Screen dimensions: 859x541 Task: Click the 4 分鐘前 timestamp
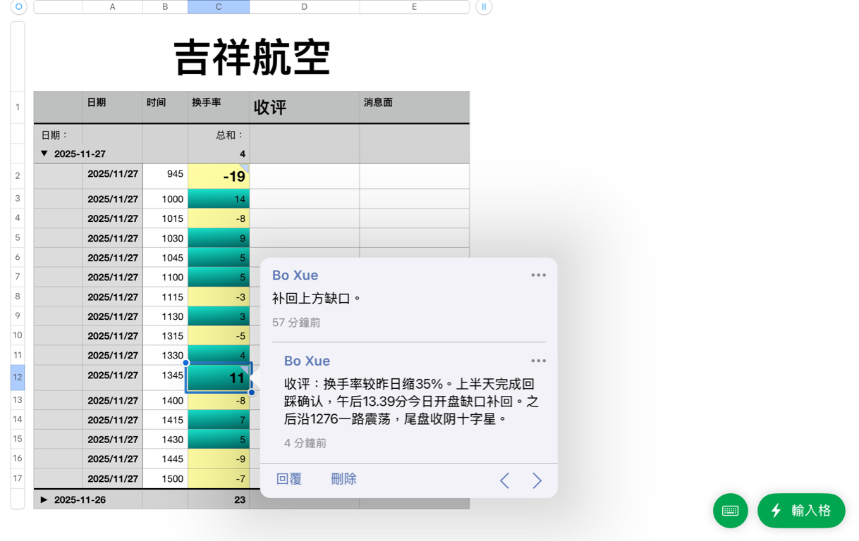point(305,443)
